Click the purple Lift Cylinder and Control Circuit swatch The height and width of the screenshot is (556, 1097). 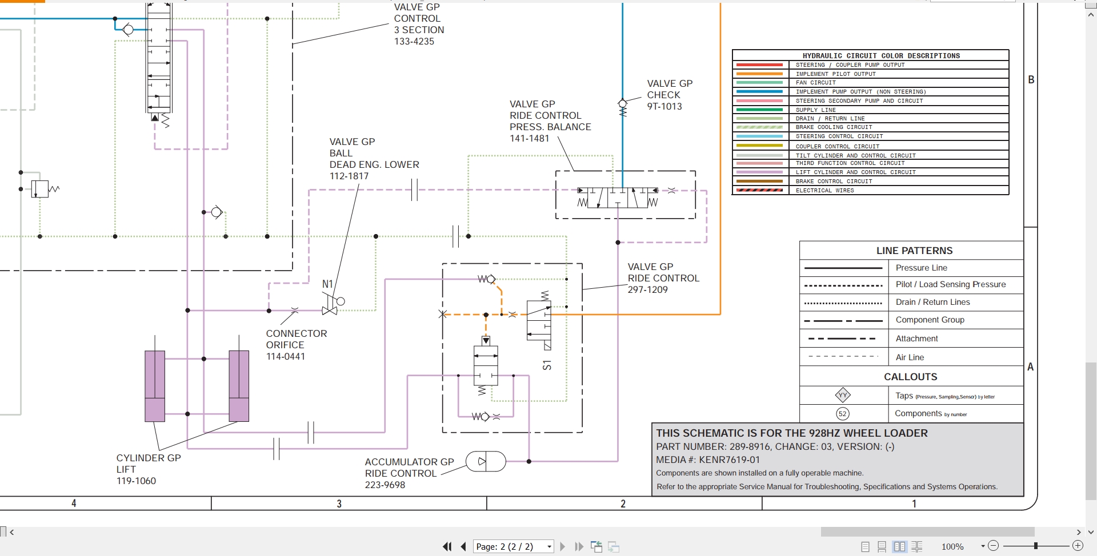759,172
